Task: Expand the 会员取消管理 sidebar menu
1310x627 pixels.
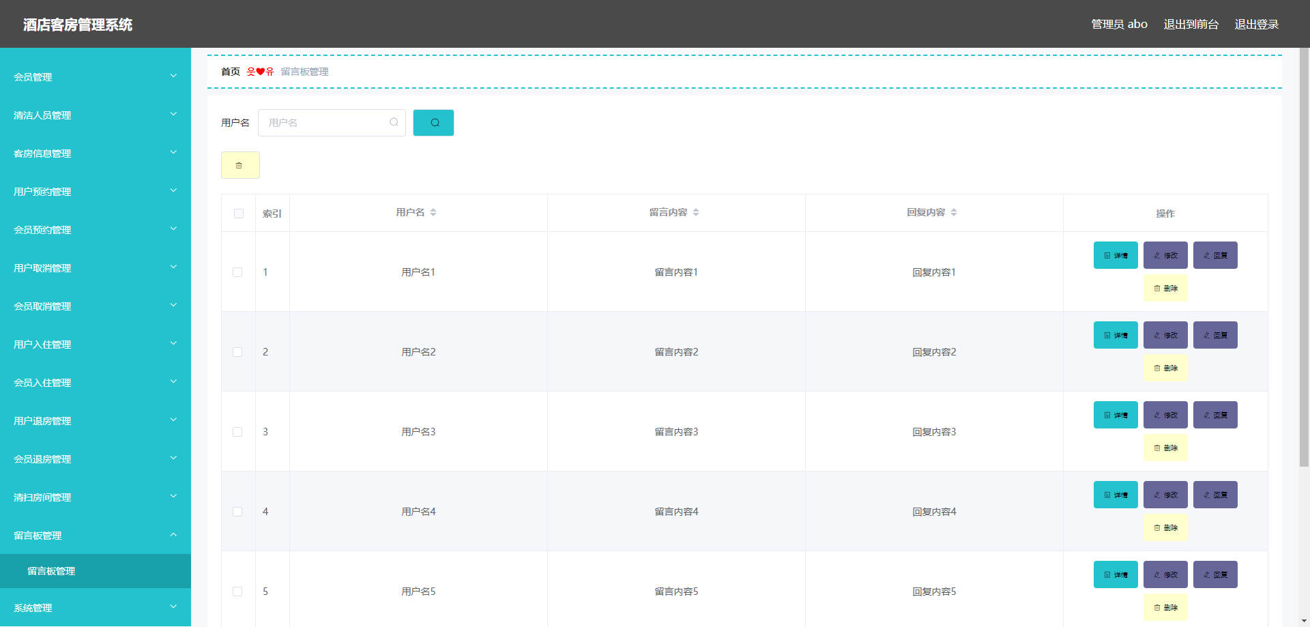Action: [96, 306]
